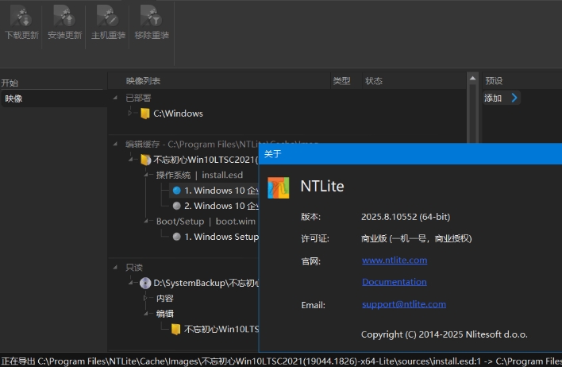562x367 pixels.
Task: Collapse the 已部署 group
Action: click(x=115, y=98)
